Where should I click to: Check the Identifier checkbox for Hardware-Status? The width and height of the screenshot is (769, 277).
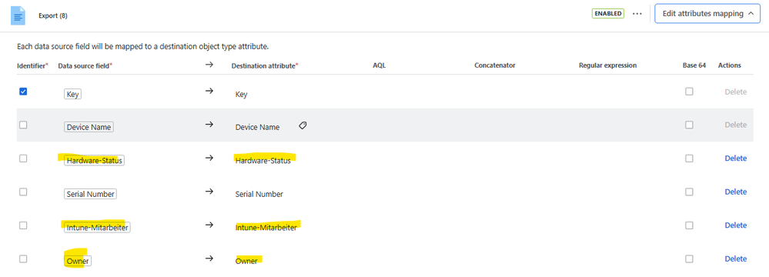tap(23, 159)
